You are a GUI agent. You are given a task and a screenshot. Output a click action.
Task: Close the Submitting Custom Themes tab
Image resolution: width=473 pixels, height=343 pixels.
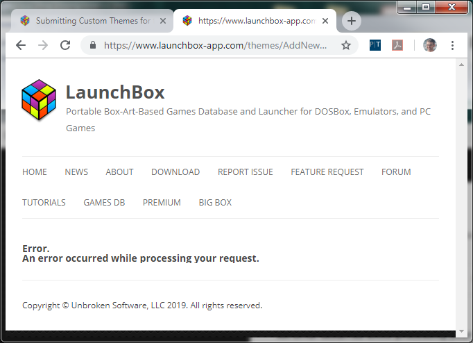163,21
